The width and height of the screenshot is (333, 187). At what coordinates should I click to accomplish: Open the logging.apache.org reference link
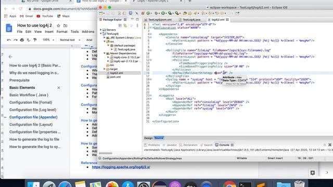coord(121,167)
